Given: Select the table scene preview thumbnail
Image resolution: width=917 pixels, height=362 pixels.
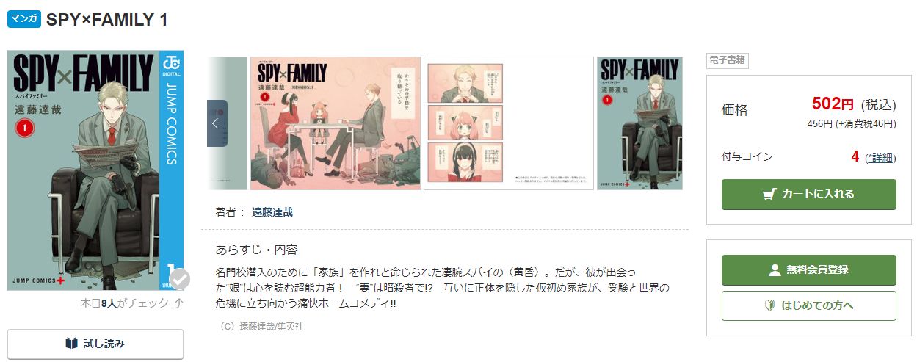Looking at the screenshot, I should pos(336,123).
